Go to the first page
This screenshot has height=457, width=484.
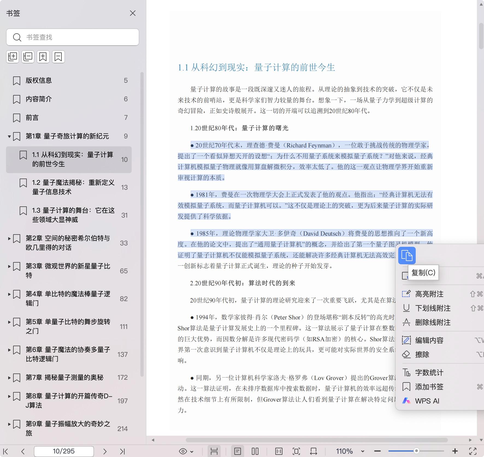(6, 451)
